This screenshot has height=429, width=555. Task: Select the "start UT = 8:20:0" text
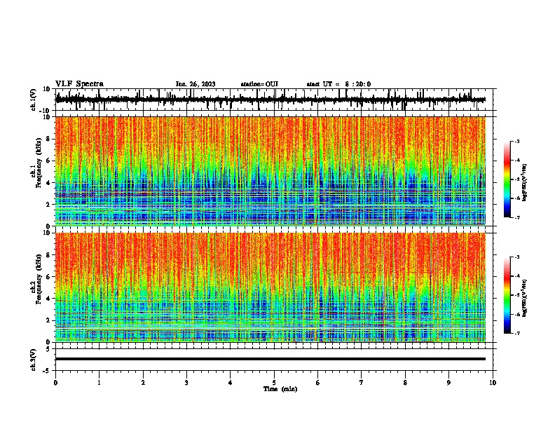tap(338, 84)
